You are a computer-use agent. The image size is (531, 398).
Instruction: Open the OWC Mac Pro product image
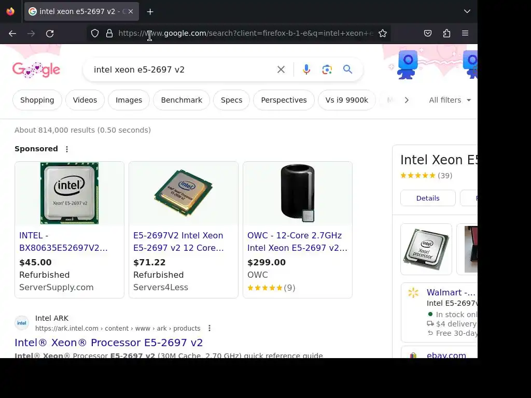pyautogui.click(x=298, y=193)
